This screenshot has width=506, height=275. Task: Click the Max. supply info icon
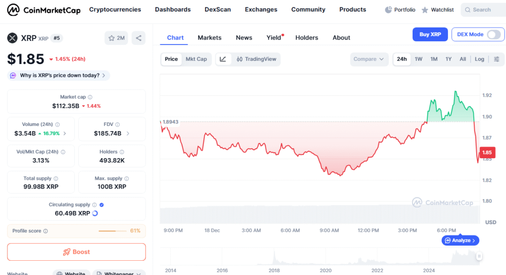coord(126,178)
